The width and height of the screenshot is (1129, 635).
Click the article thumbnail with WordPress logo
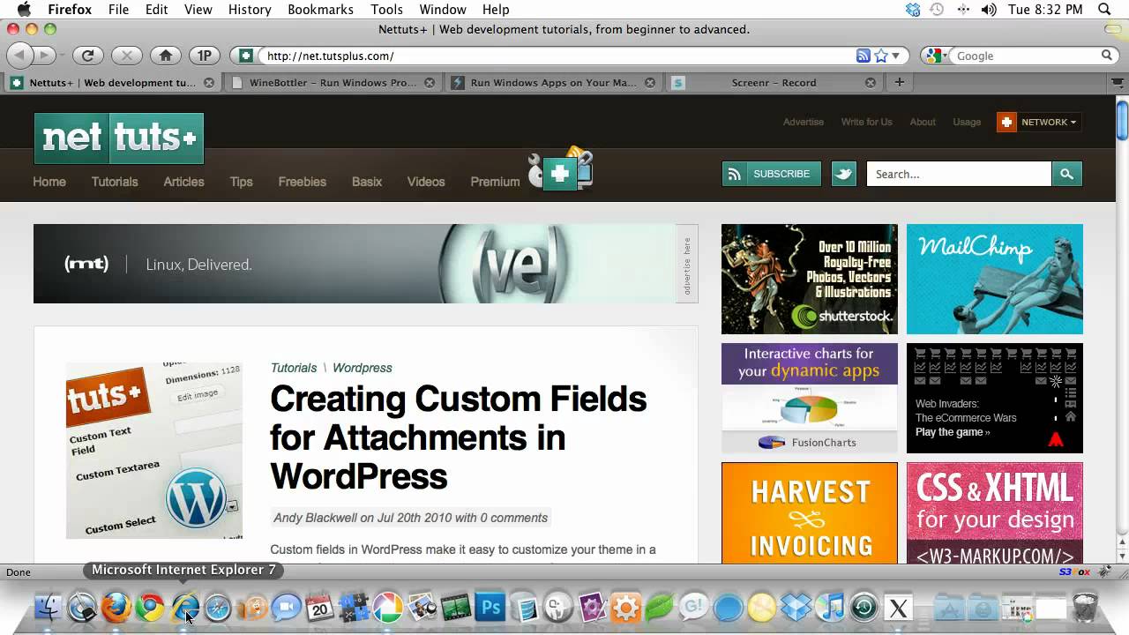tap(154, 451)
